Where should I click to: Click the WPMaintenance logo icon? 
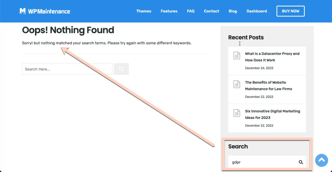pos(23,11)
